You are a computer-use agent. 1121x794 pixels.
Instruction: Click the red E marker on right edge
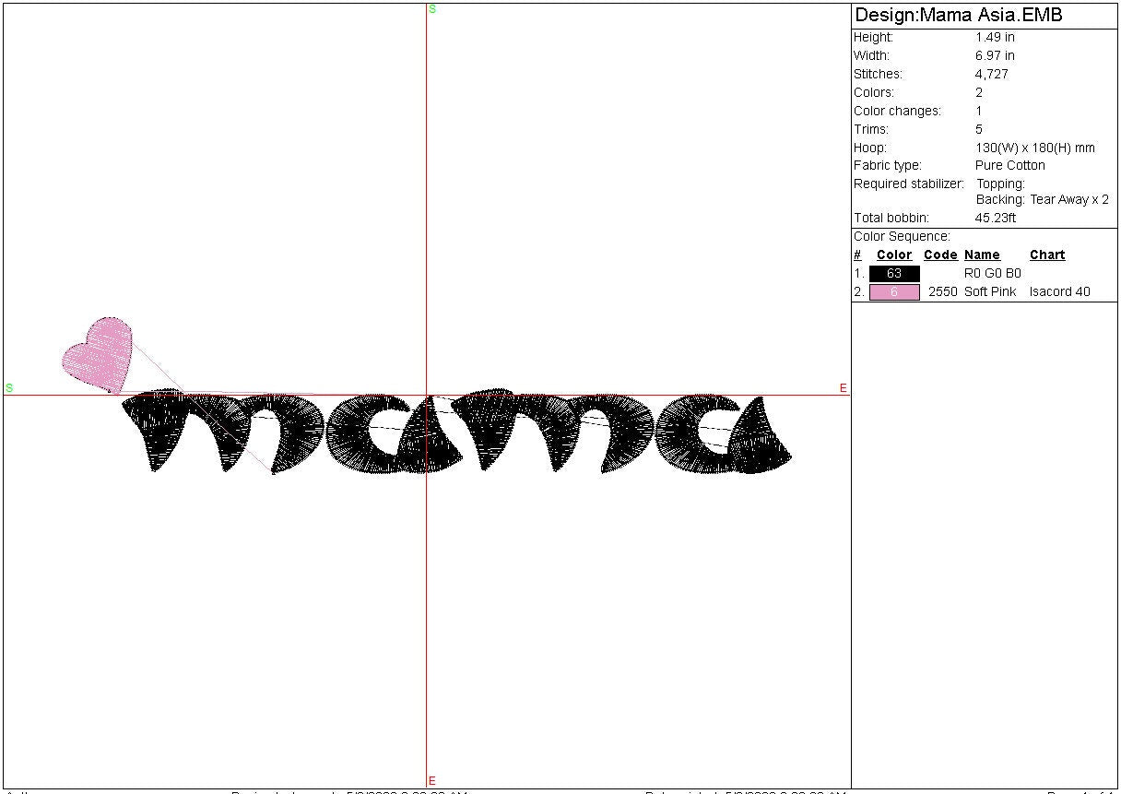pyautogui.click(x=843, y=388)
